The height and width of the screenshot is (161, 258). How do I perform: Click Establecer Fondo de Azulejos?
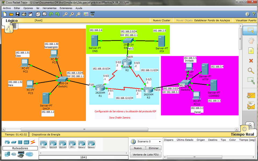point(212,20)
